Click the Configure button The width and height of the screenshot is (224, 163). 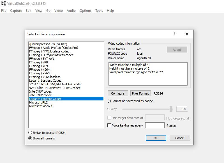pos(118,93)
